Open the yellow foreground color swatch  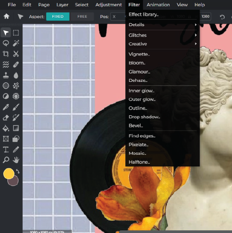[9, 173]
